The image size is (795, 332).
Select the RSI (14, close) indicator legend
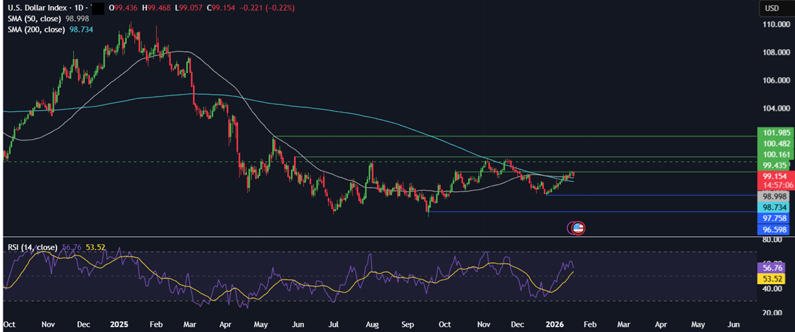click(32, 247)
